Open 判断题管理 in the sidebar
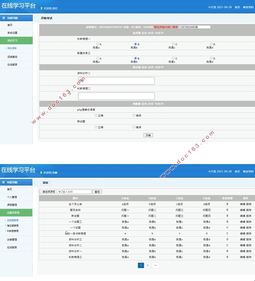The height and width of the screenshot is (281, 255). click(13, 231)
